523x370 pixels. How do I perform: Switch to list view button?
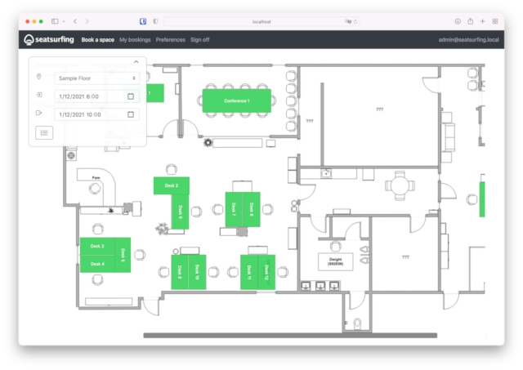(44, 132)
